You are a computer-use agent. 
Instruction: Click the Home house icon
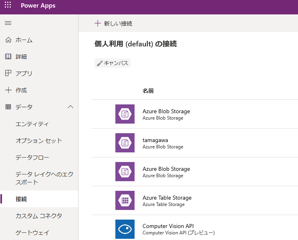(8, 40)
